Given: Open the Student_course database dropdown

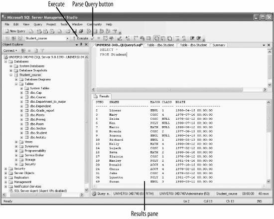Looking at the screenshot, I should tap(67, 38).
